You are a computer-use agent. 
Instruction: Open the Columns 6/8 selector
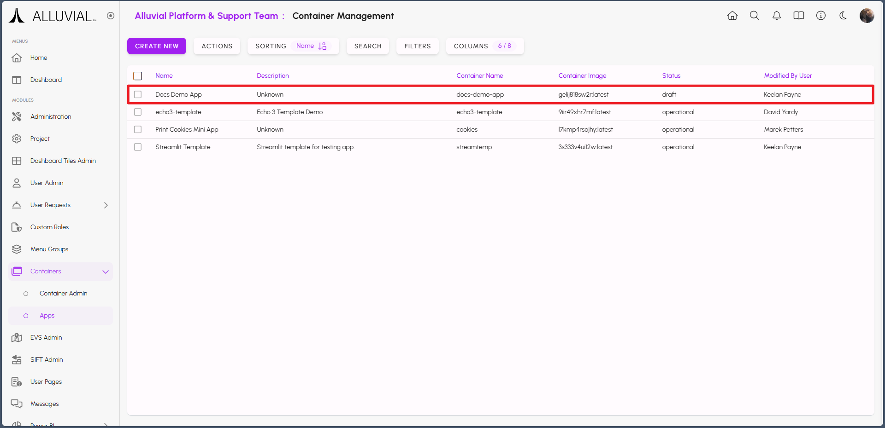(x=484, y=46)
